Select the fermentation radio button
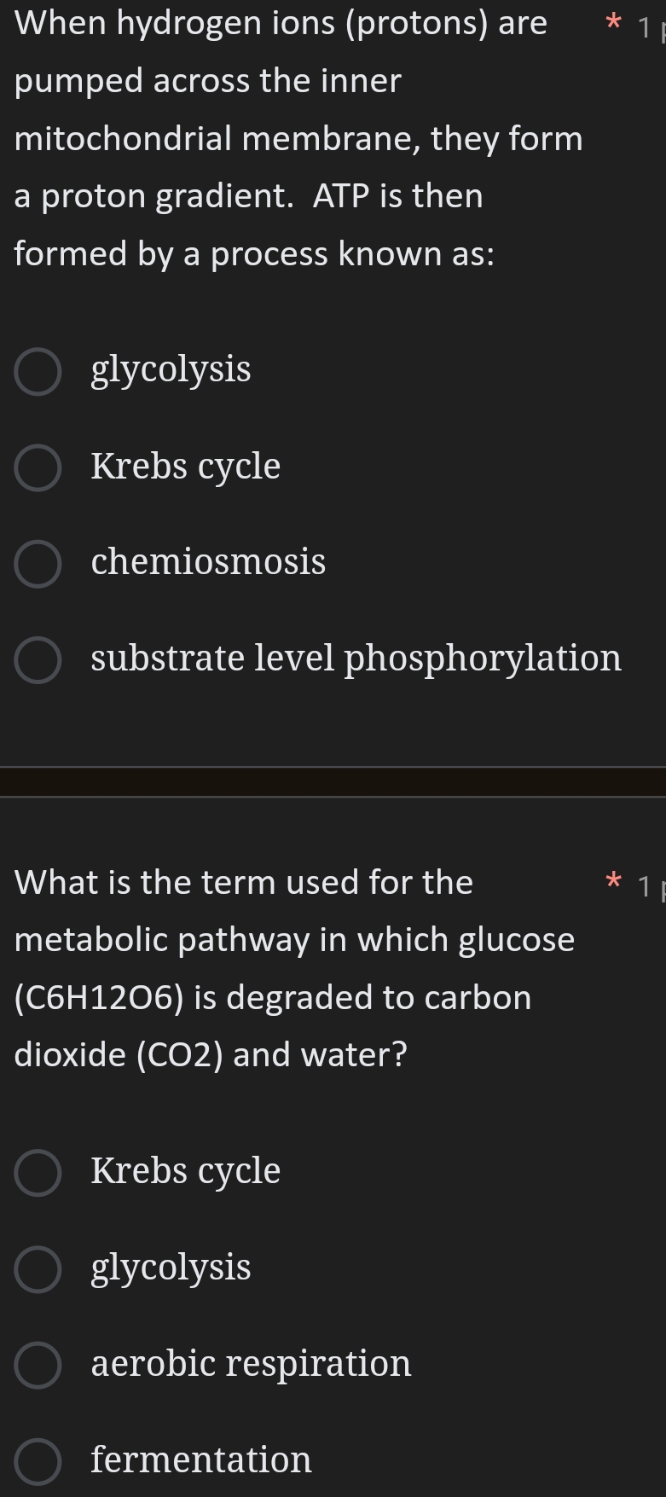The height and width of the screenshot is (1497, 666). 38,1461
